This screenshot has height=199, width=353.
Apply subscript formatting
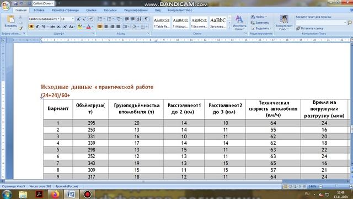(x=59, y=27)
